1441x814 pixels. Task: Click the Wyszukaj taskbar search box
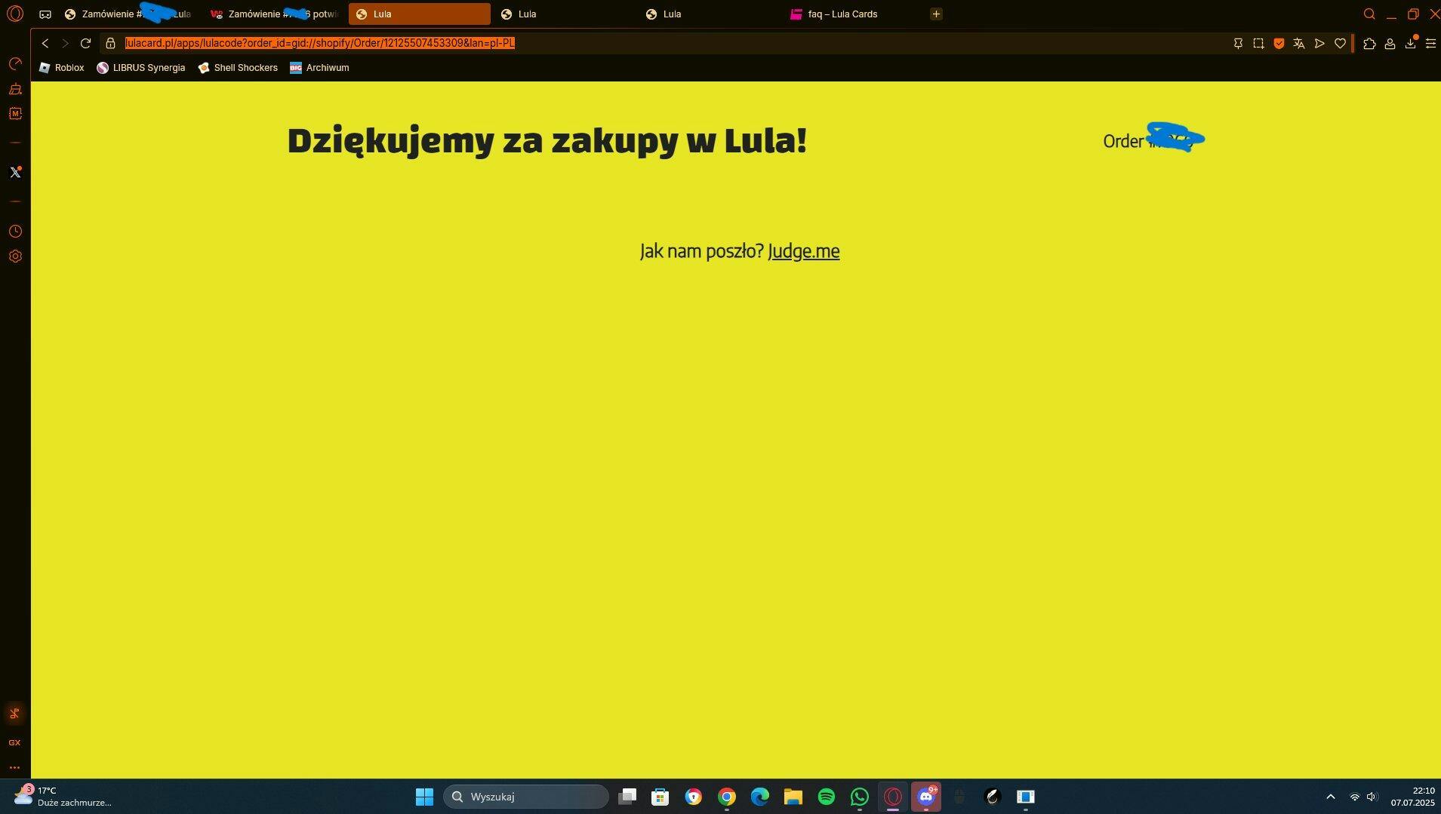click(x=526, y=797)
